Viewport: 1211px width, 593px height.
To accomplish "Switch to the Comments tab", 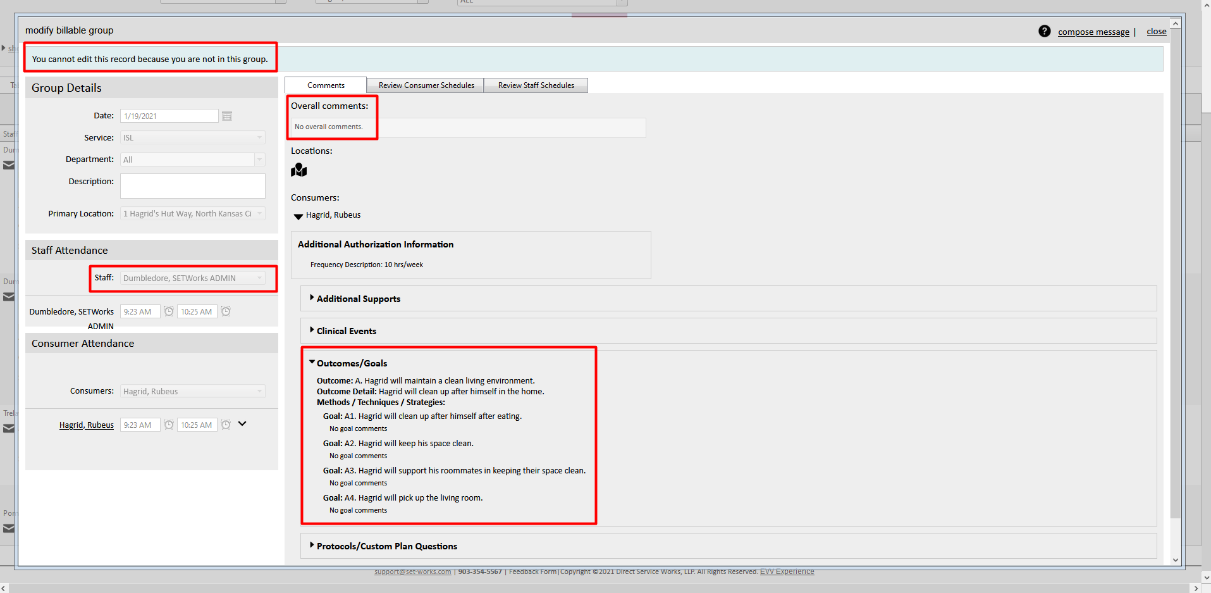I will (x=326, y=85).
